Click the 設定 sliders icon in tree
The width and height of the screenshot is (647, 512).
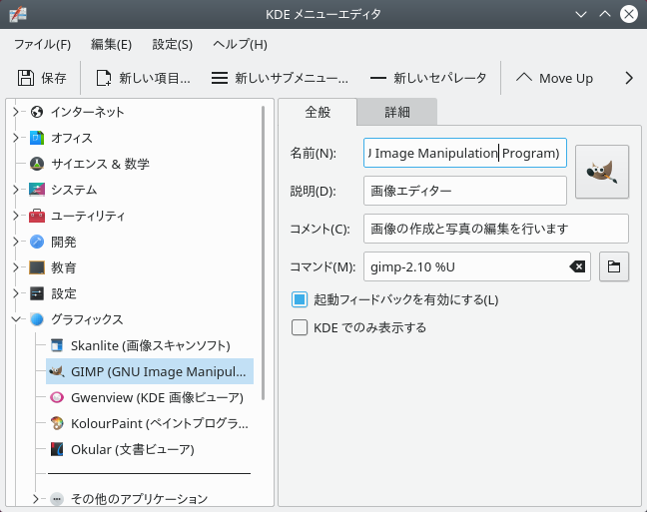(x=37, y=293)
